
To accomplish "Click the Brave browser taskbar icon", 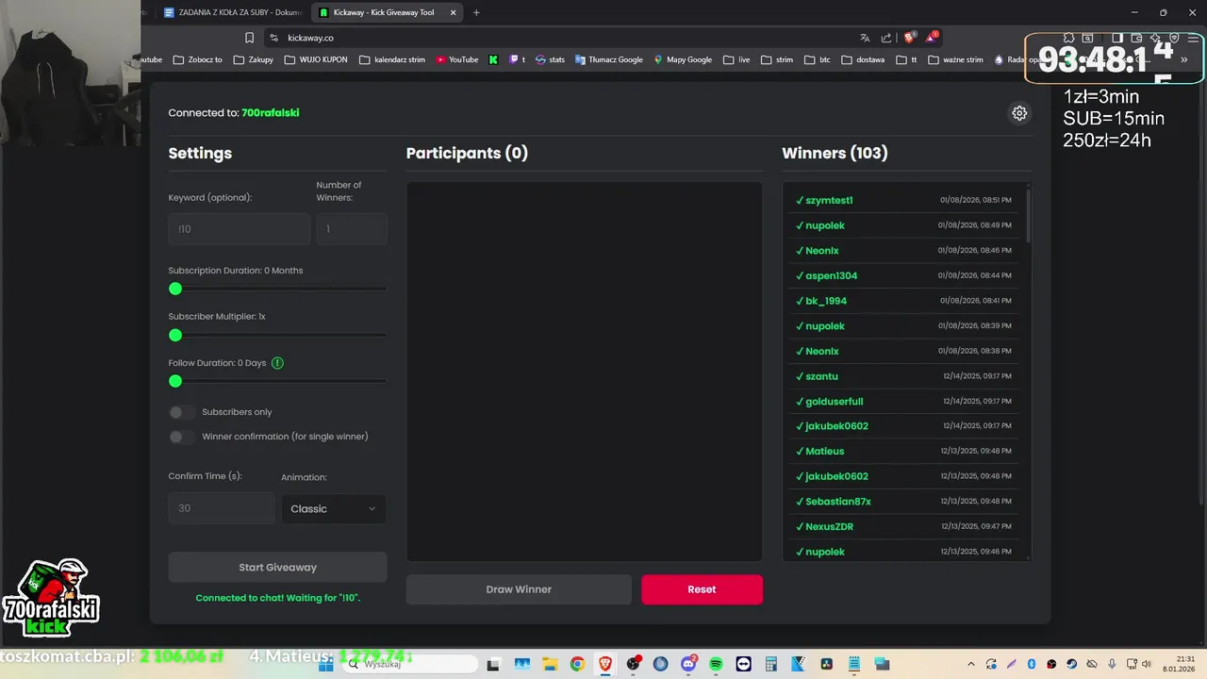I will (604, 664).
